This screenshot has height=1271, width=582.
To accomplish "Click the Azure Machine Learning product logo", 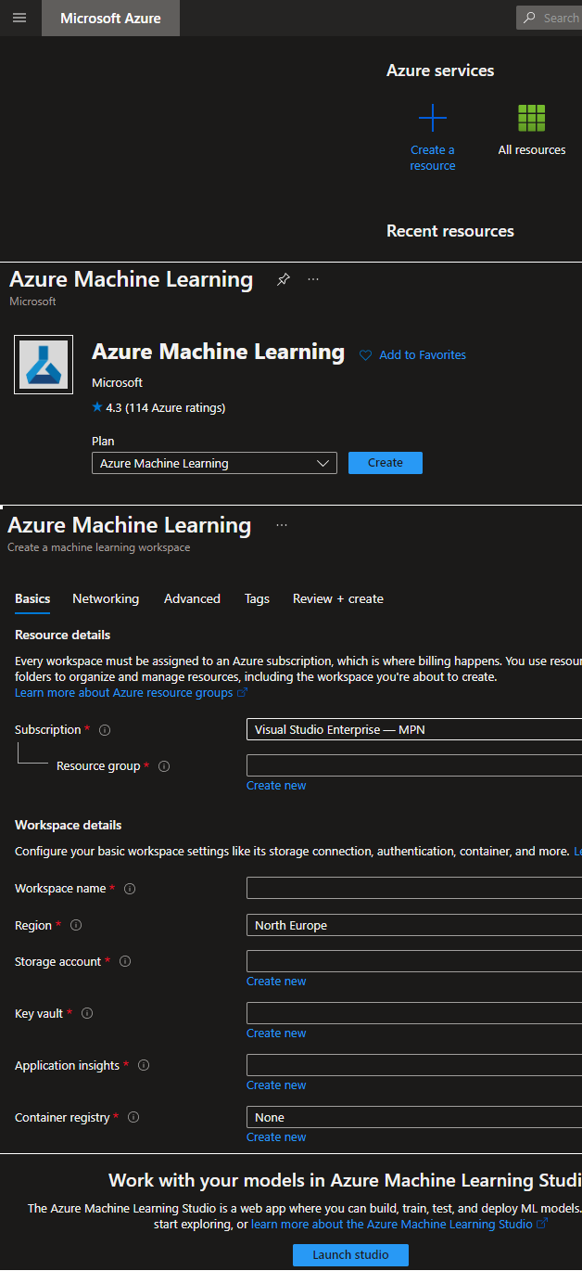I will (x=44, y=365).
